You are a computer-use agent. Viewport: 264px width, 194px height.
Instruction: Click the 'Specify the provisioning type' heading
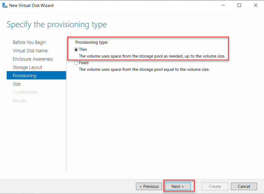pyautogui.click(x=57, y=25)
